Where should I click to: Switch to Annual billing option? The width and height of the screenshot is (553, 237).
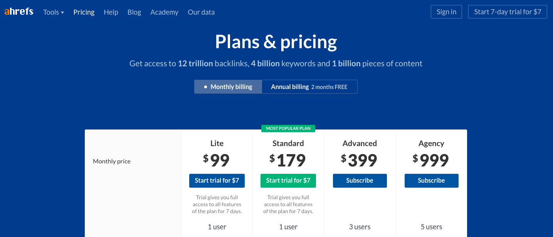click(x=309, y=87)
